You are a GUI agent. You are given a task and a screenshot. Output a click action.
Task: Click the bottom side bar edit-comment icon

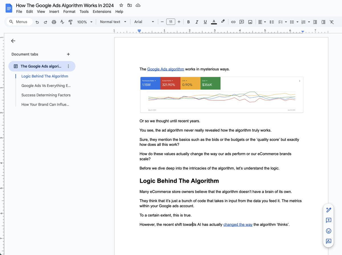tap(328, 241)
